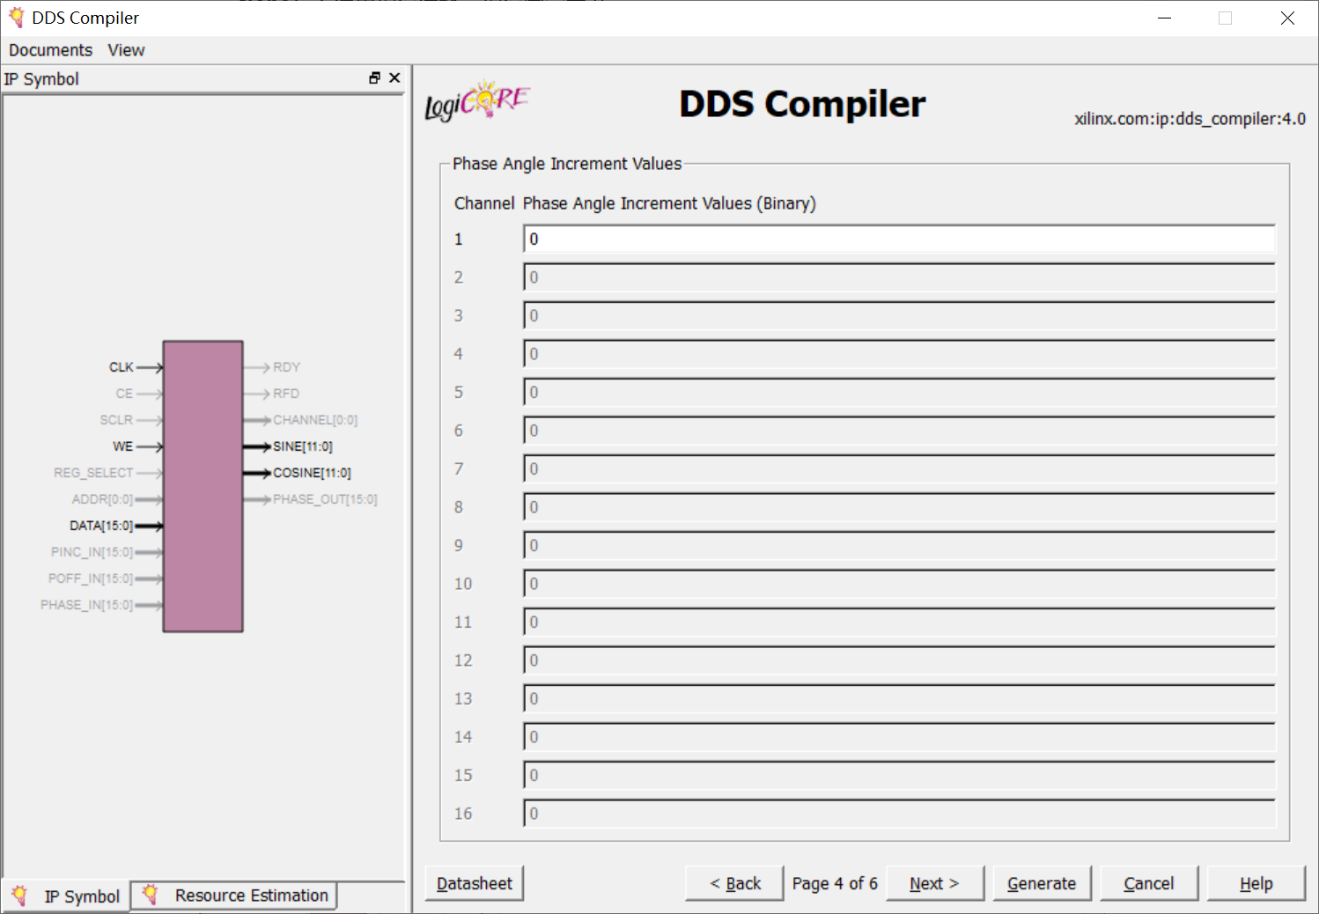This screenshot has width=1319, height=914.
Task: Click the PHASE_OUT[15:0] output label
Action: coord(325,499)
